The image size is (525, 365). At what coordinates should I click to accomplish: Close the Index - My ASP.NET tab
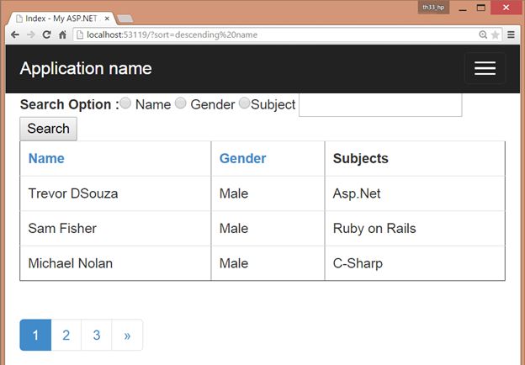pyautogui.click(x=107, y=18)
